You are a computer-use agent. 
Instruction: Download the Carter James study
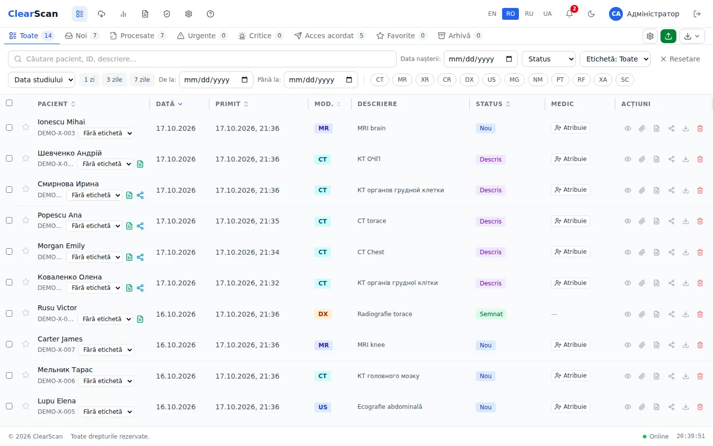coord(686,345)
